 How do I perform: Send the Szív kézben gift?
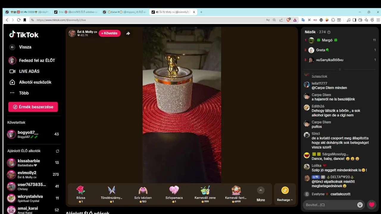click(143, 194)
